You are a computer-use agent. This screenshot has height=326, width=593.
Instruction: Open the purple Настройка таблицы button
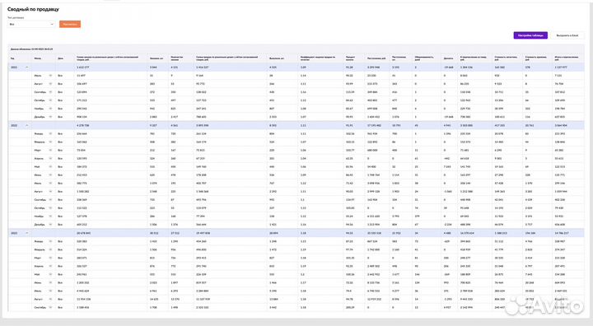point(530,35)
